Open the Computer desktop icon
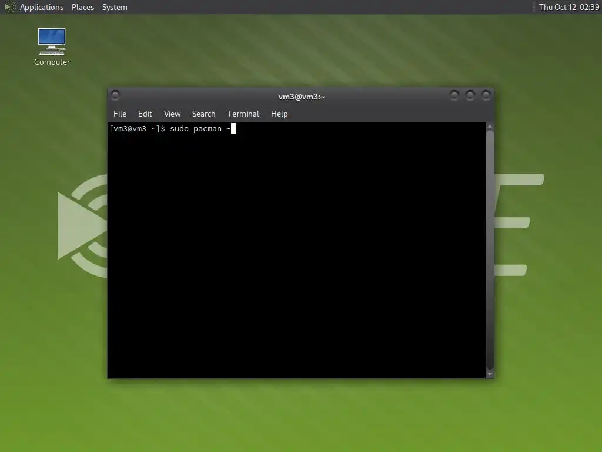Viewport: 602px width, 452px height. coord(52,47)
